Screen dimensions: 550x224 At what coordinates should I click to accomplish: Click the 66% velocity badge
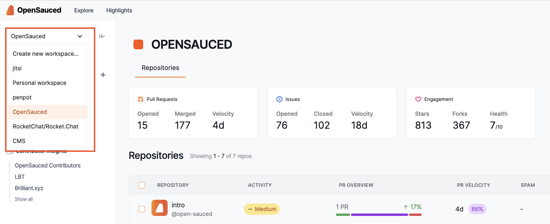[477, 209]
